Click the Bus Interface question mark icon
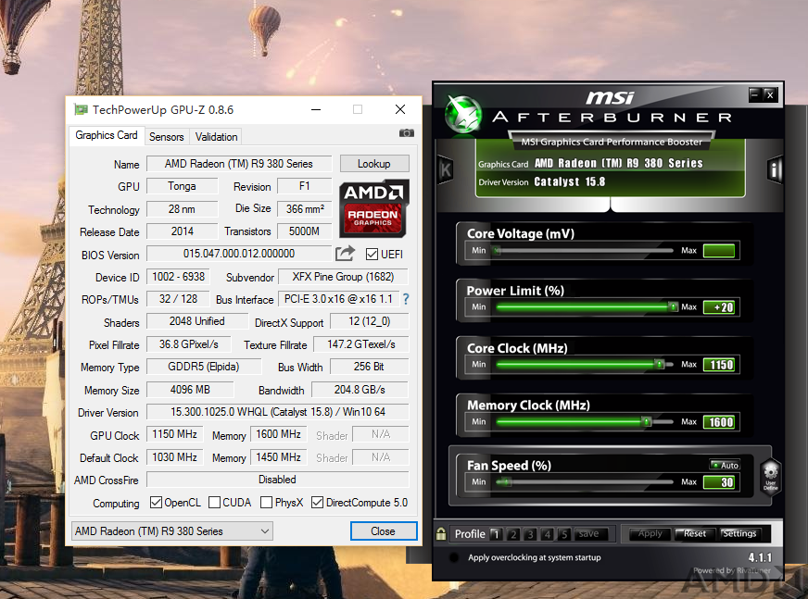The image size is (808, 599). pyautogui.click(x=406, y=299)
